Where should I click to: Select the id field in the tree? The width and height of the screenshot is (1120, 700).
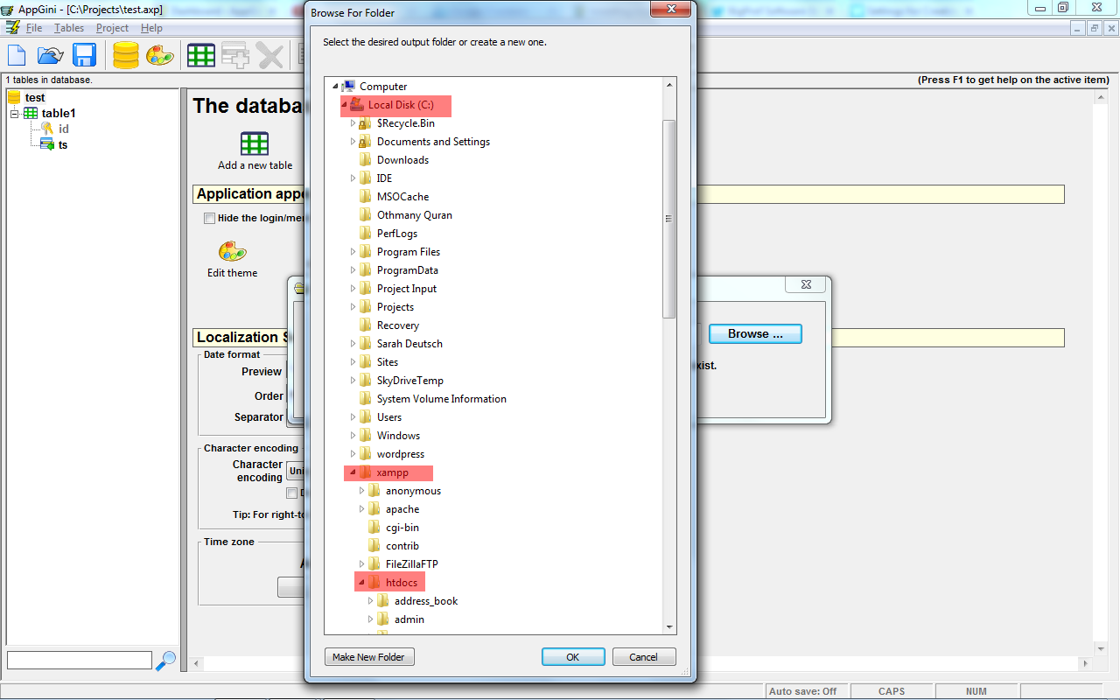coord(64,129)
